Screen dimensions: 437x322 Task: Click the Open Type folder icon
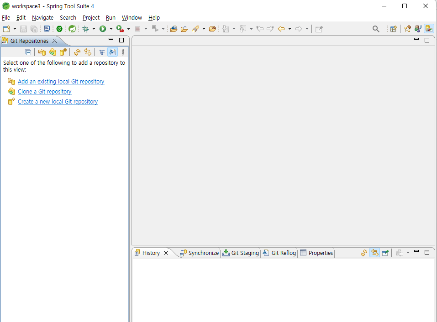click(174, 29)
